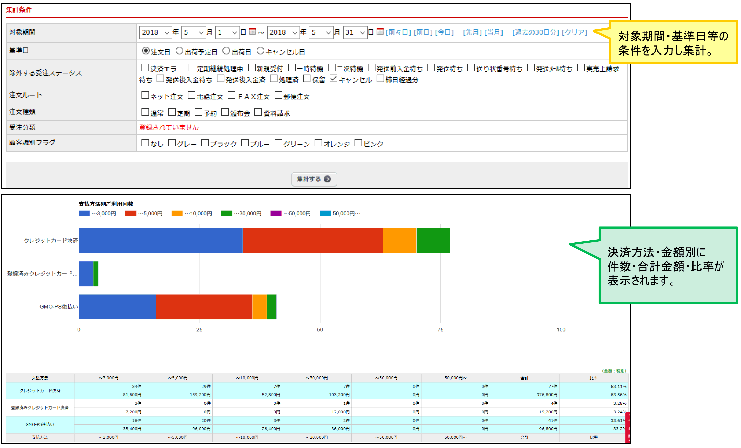Screen dimensions: 741x448
Task: Click the green segment of クレジットカード決済 bar
Action: point(433,241)
